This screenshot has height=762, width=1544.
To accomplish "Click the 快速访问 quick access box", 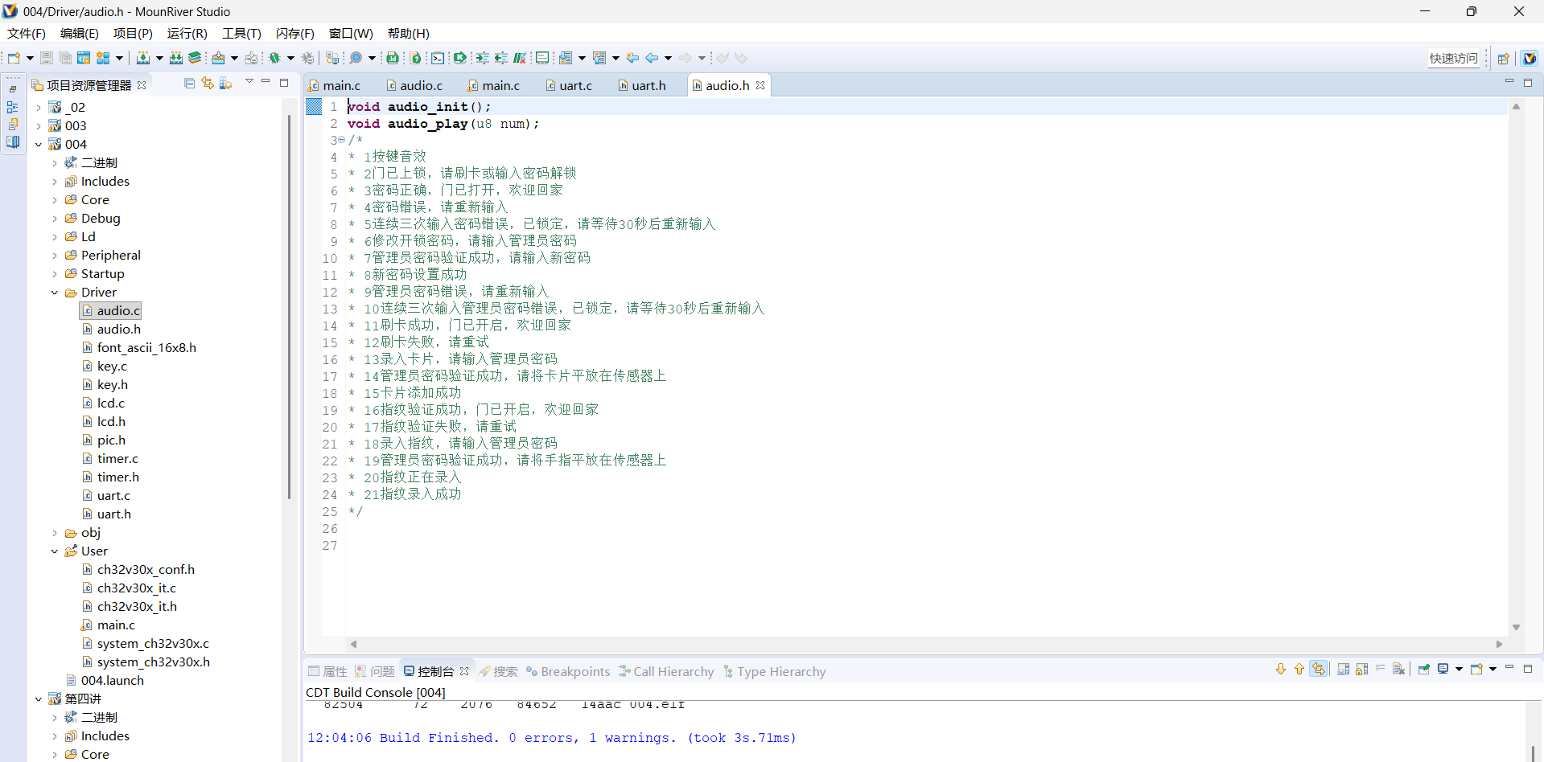I will pyautogui.click(x=1453, y=58).
